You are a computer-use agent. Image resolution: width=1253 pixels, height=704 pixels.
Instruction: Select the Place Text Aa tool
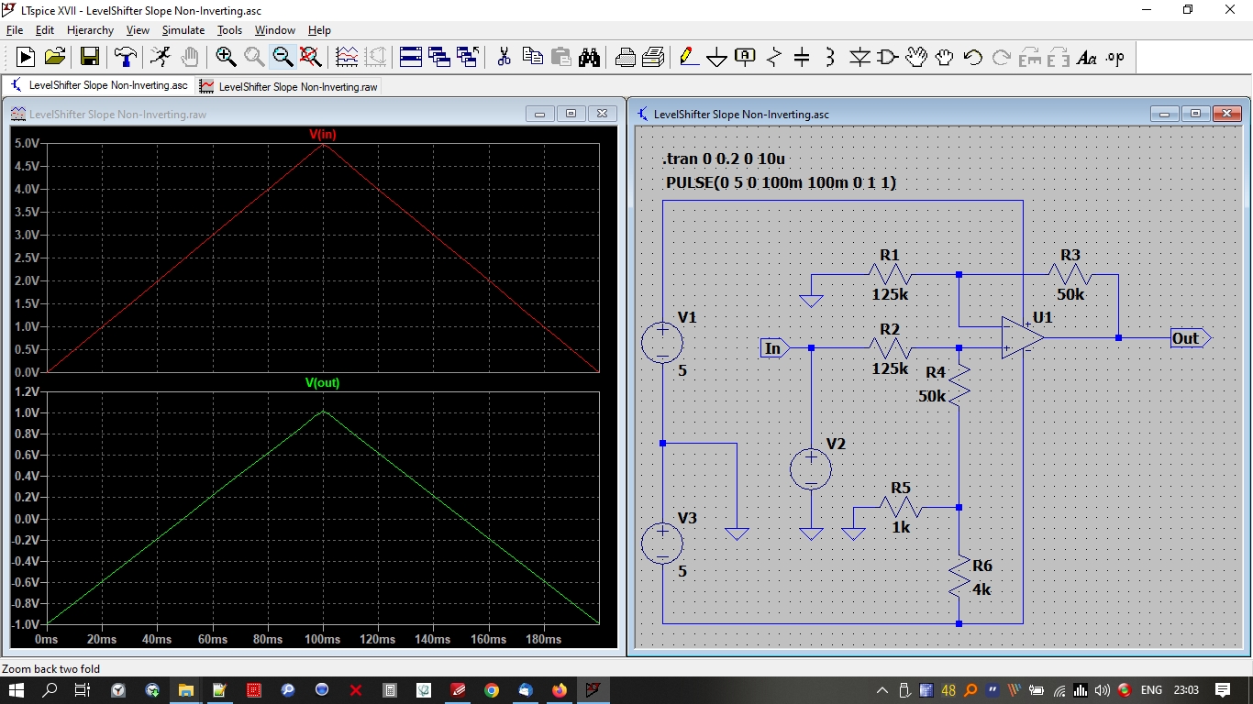click(x=1087, y=57)
